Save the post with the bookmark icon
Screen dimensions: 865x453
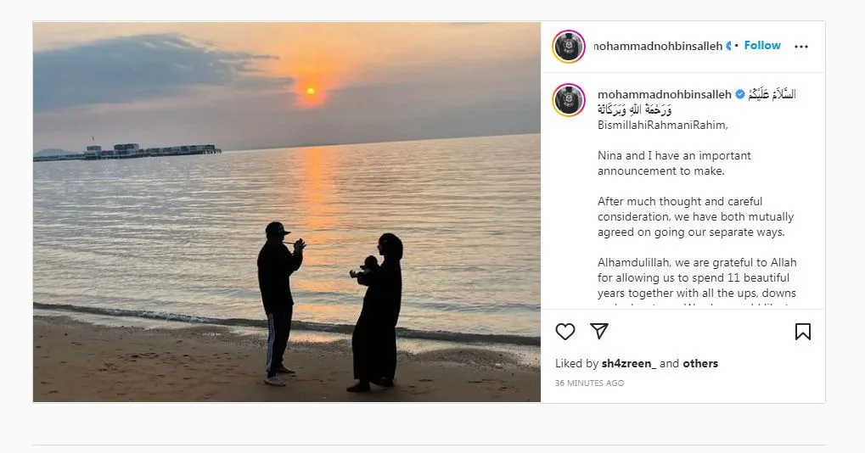(x=802, y=332)
